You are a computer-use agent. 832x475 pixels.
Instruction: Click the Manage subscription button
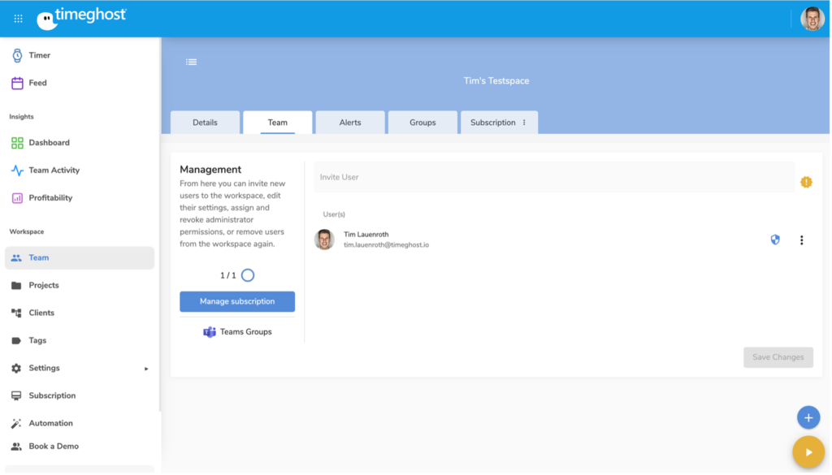point(237,301)
